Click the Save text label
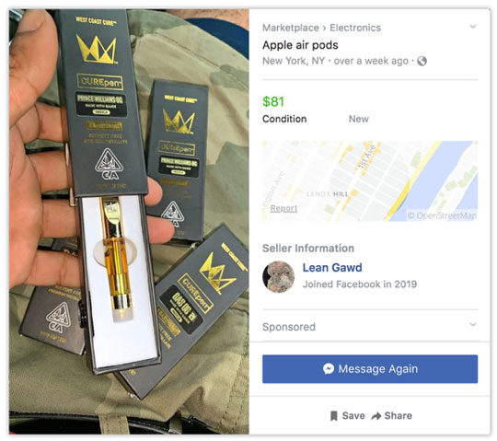Screen dimensions: 497x441 tap(353, 415)
